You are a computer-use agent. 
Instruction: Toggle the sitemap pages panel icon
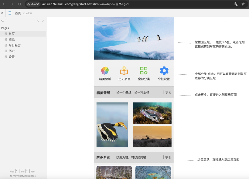(10, 13)
